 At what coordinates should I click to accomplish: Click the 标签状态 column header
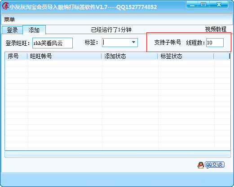pos(186,56)
